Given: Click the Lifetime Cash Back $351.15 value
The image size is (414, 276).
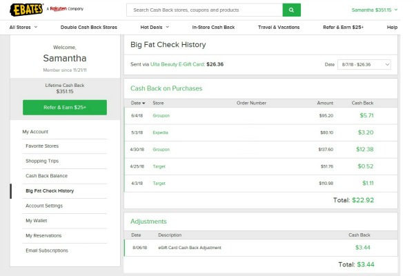Looking at the screenshot, I should pos(65,91).
